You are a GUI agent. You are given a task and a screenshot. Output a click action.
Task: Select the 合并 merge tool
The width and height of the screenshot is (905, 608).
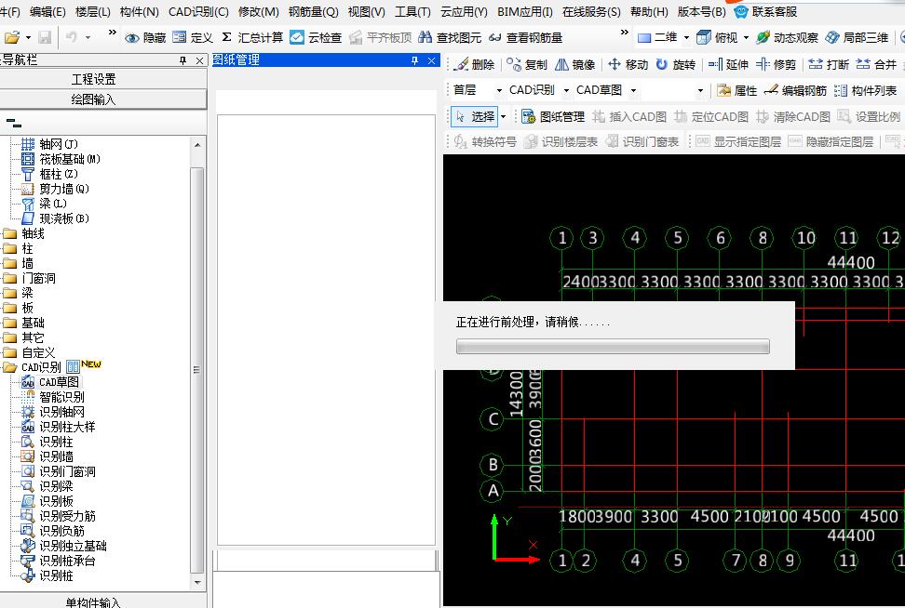[876, 64]
